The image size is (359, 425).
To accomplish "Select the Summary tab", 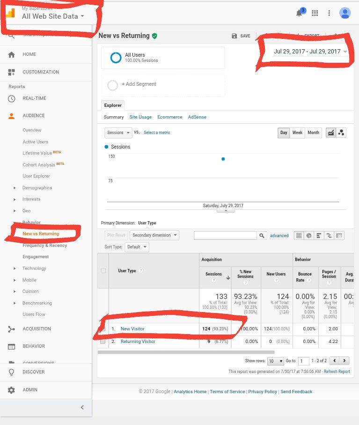I will tap(114, 117).
